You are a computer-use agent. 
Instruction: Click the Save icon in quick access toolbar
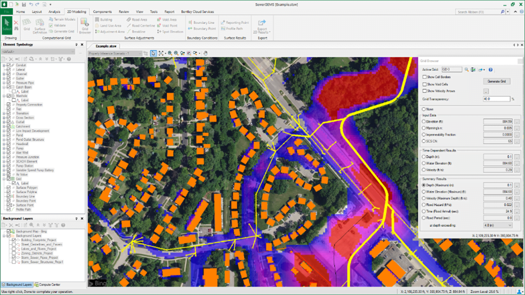click(x=24, y=4)
